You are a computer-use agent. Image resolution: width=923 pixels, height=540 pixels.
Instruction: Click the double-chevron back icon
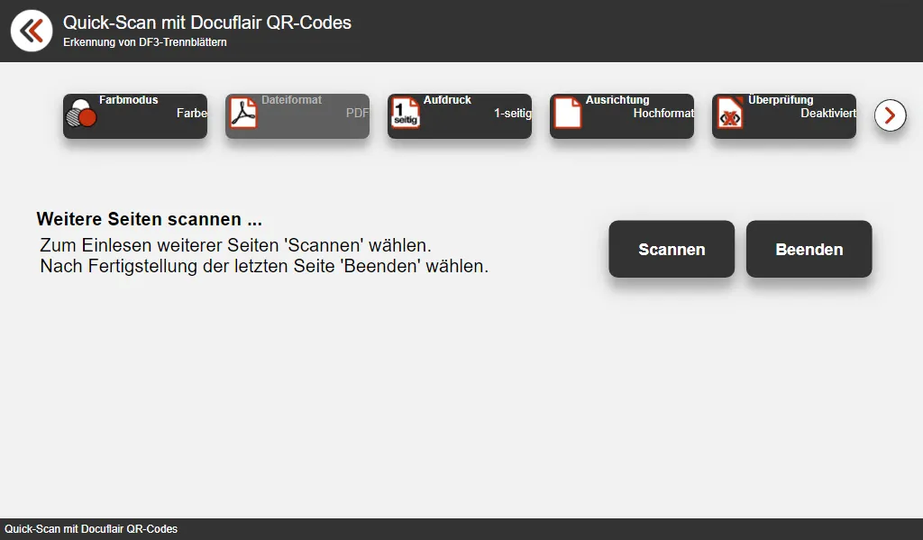(x=32, y=31)
